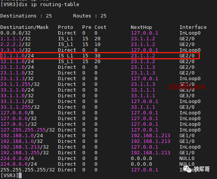Select destination 224.0.0.0/4
This screenshot has width=217, height=179.
coord(17,158)
